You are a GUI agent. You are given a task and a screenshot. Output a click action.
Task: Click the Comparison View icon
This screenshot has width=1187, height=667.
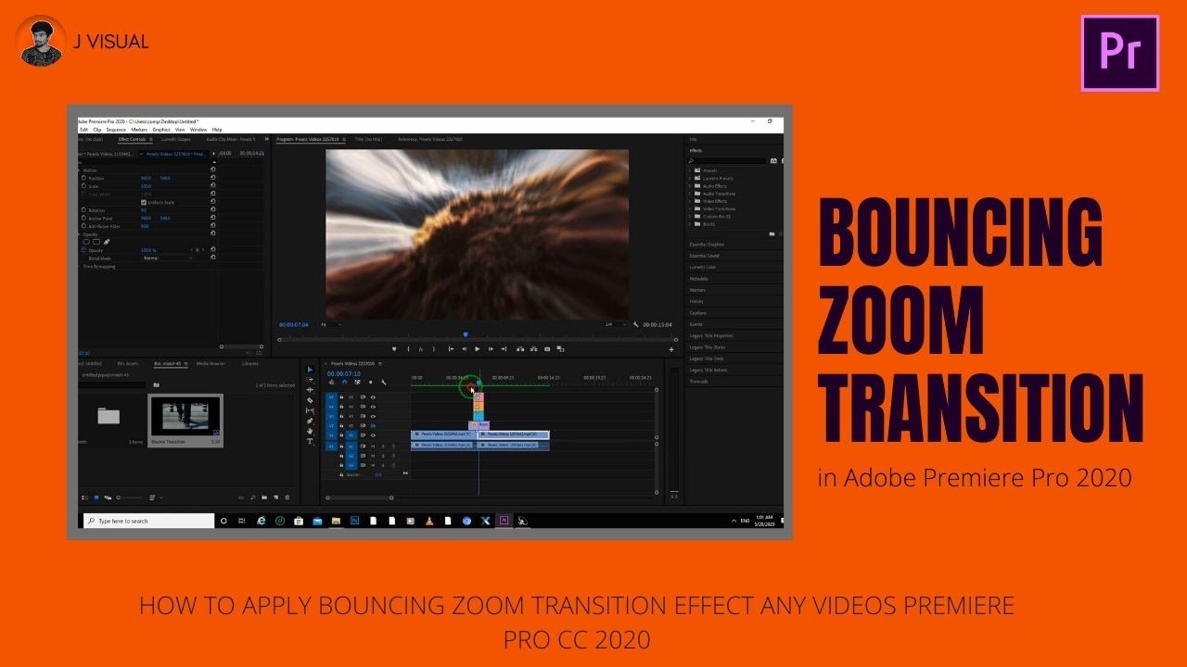[560, 349]
